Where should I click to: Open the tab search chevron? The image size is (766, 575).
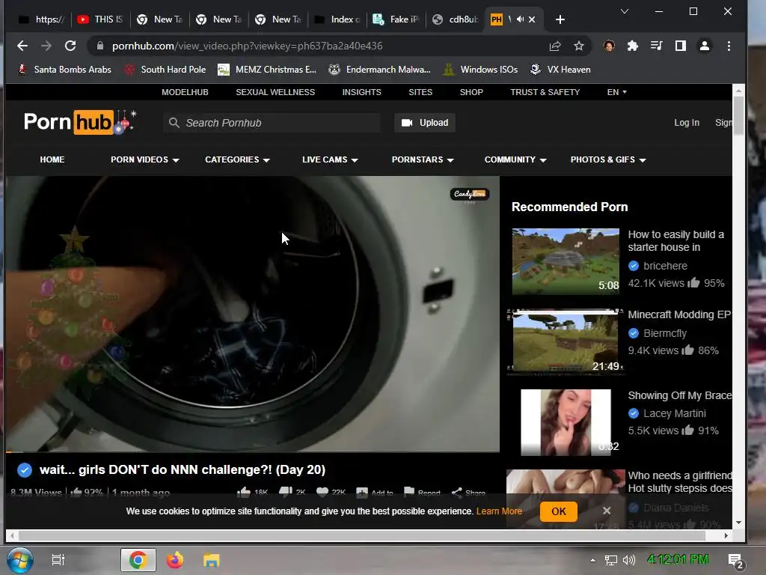click(x=625, y=11)
